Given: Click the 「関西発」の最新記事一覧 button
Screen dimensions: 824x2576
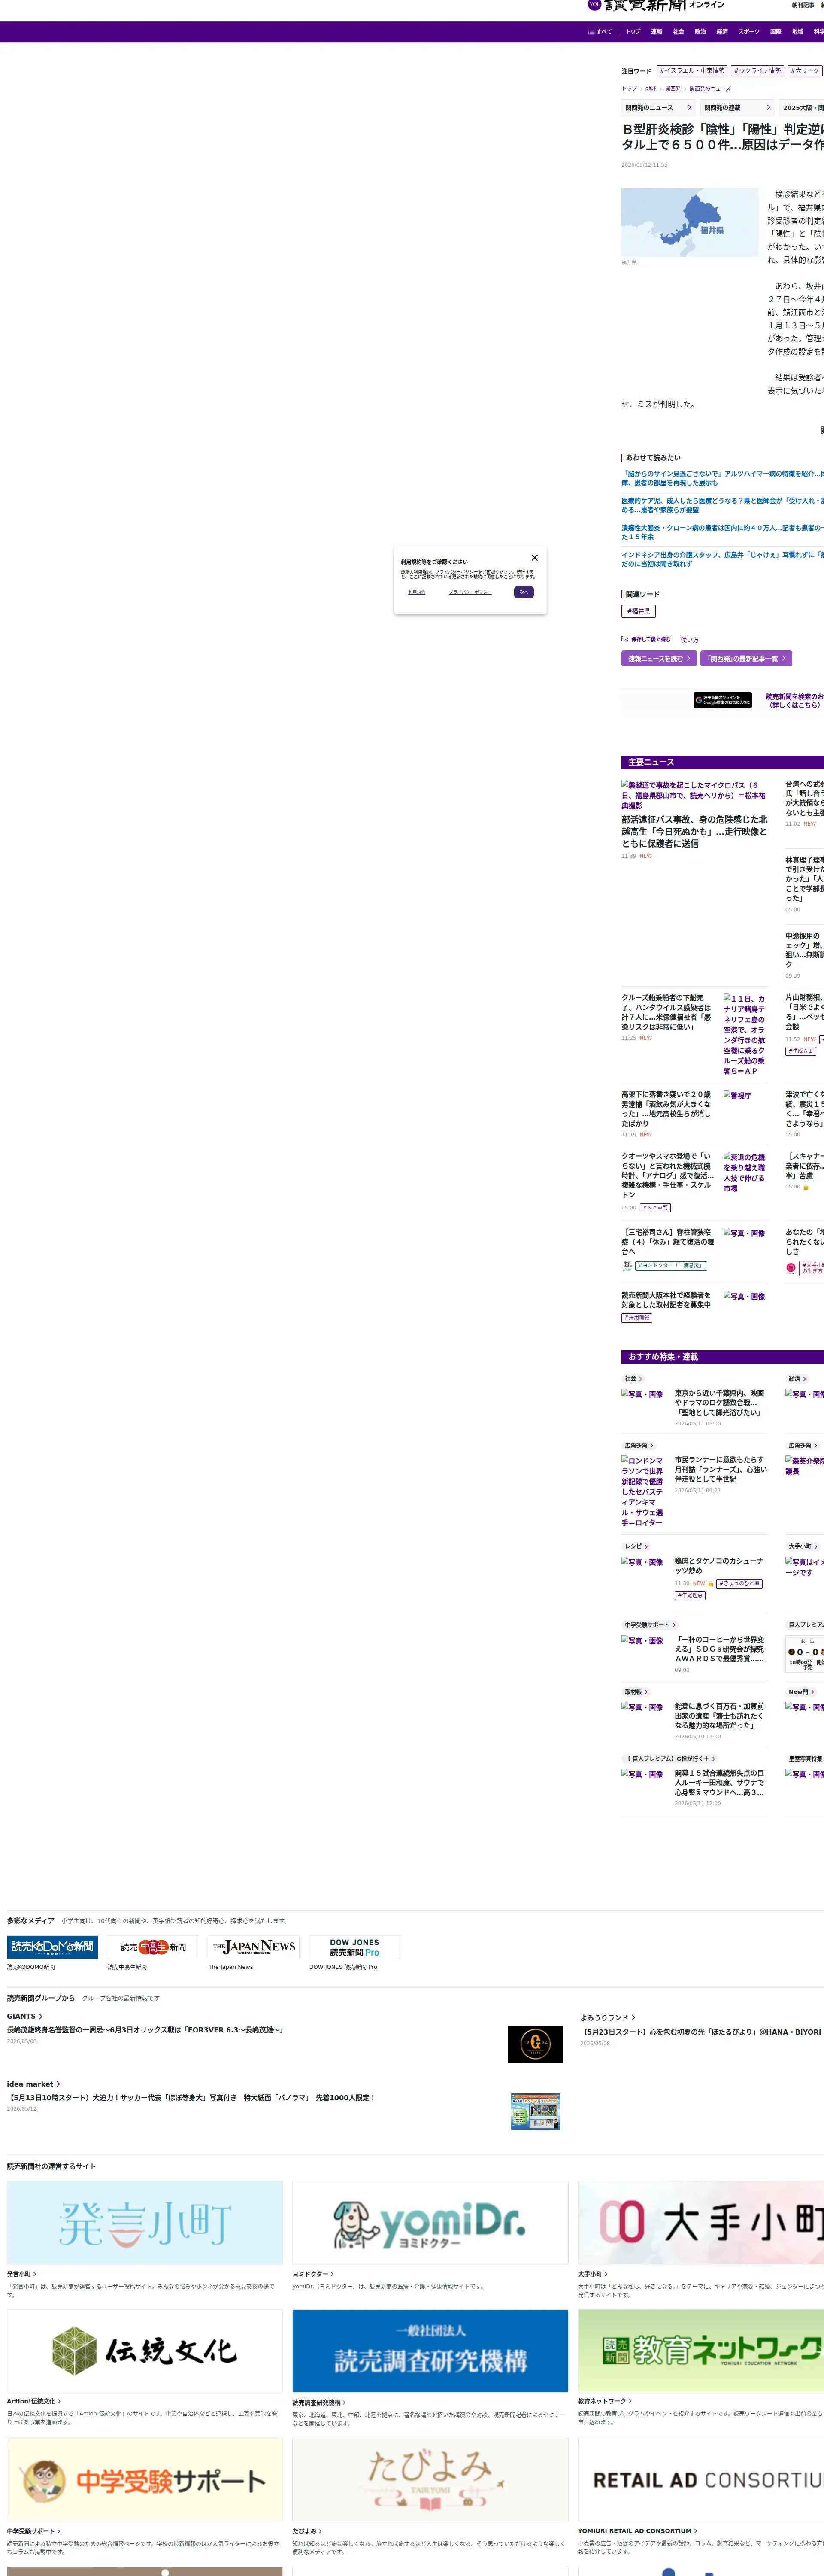Looking at the screenshot, I should 746,659.
